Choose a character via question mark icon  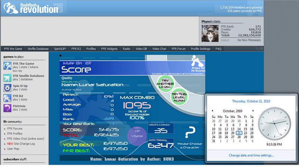click(190, 132)
